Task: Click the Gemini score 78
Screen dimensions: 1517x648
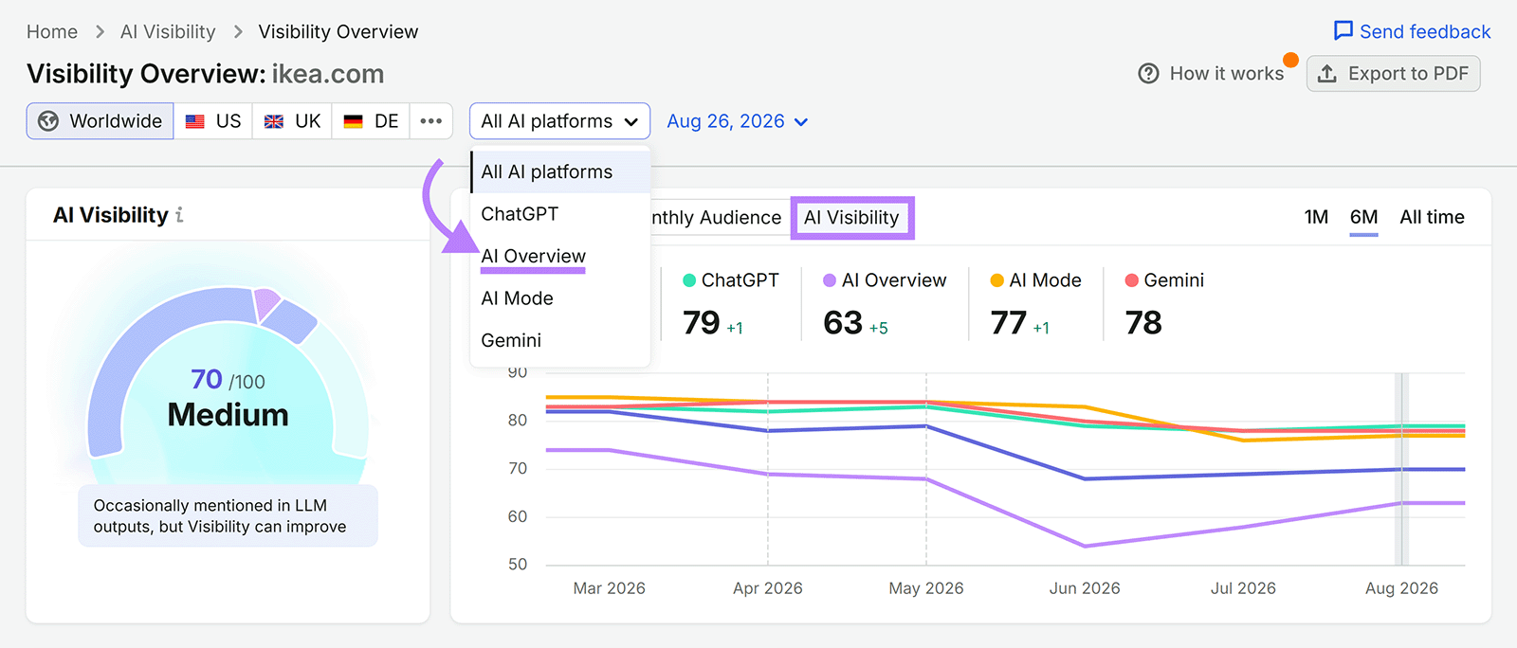Action: [1143, 323]
